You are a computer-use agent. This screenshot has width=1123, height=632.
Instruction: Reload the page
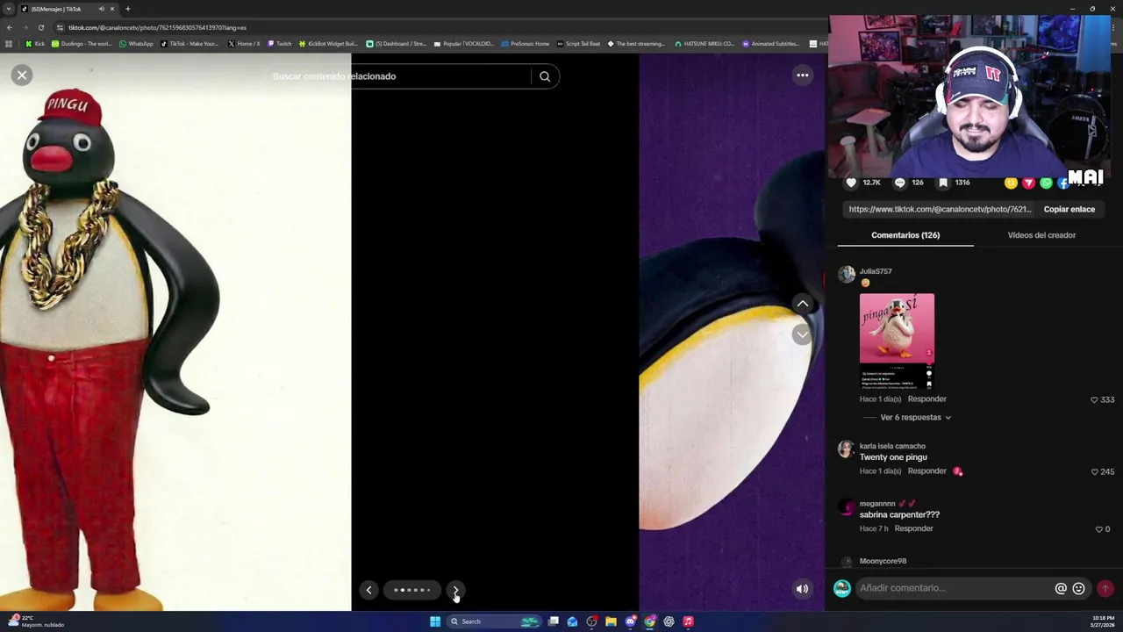40,27
